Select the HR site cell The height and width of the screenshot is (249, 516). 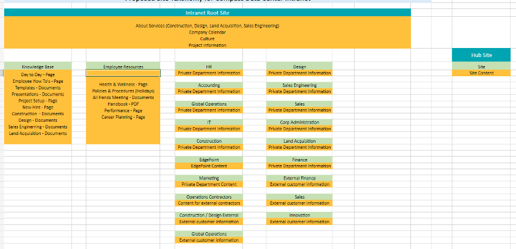209,67
